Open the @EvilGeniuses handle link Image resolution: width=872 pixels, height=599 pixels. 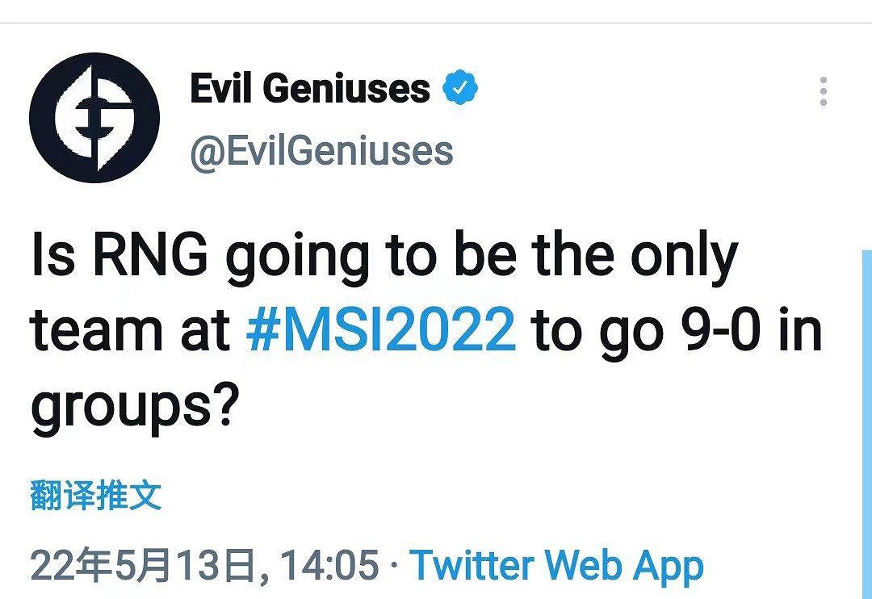click(x=321, y=151)
